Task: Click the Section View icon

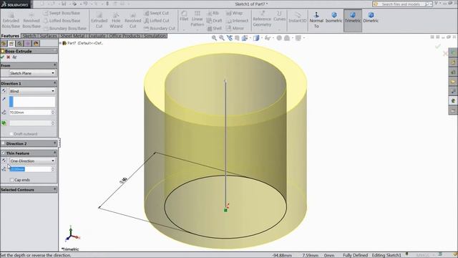Action: (237, 38)
